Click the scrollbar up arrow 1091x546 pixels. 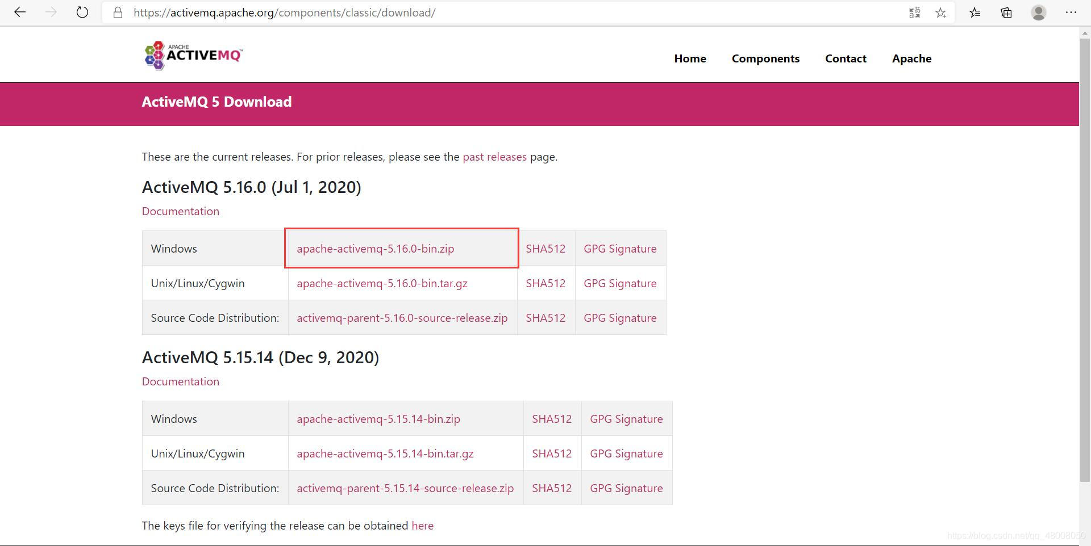1085,32
